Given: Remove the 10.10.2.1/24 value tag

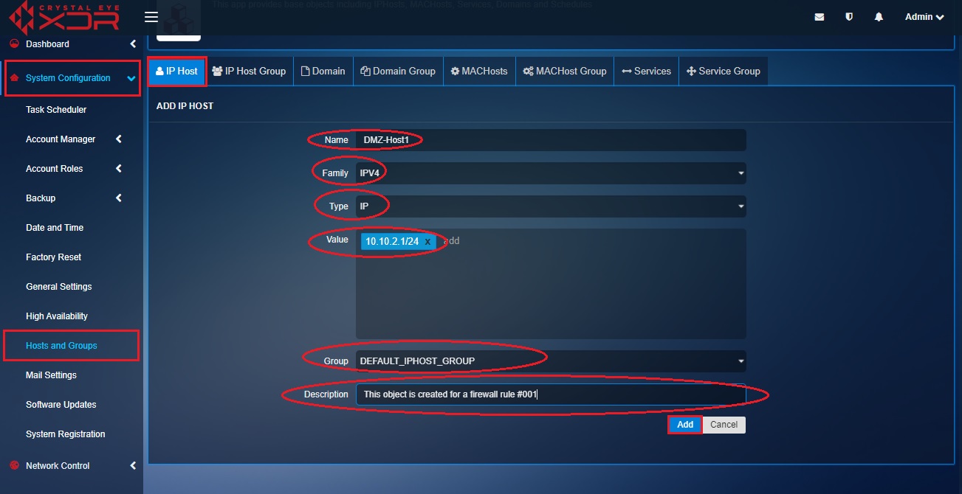Looking at the screenshot, I should pos(427,241).
